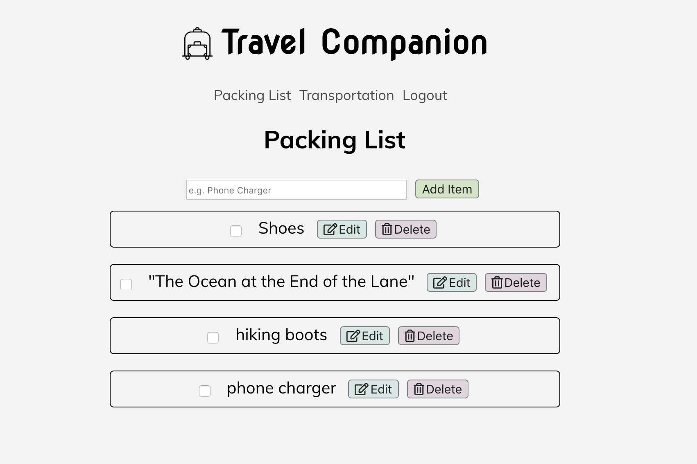The image size is (697, 464).
Task: Mark the Ocean book item as packed
Action: click(x=126, y=284)
